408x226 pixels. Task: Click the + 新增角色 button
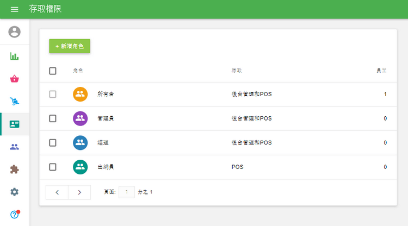70,46
